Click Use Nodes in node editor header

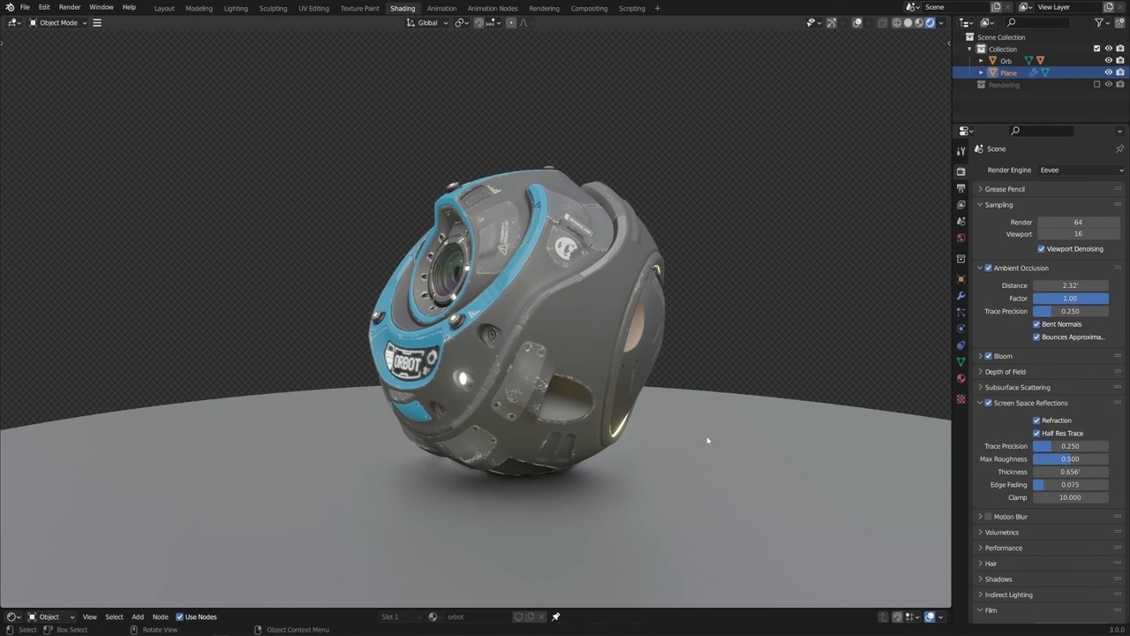196,617
